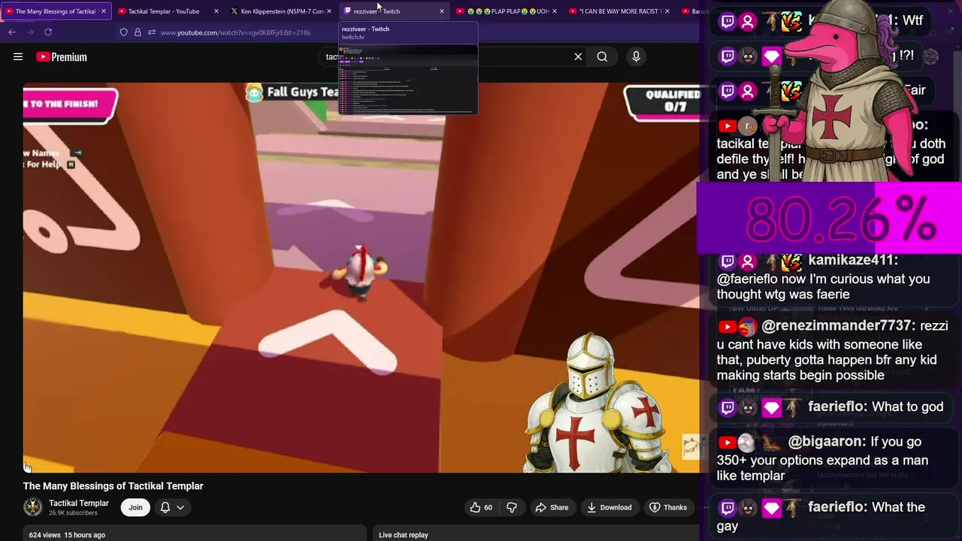Image resolution: width=962 pixels, height=541 pixels.
Task: Open the YouTube hamburger guide menu
Action: 18,56
